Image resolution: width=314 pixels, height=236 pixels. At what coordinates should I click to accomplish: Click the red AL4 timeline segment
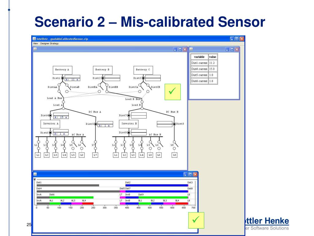pyautogui.click(x=88, y=203)
